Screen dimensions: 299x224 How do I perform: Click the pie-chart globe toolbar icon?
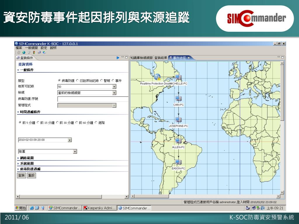coord(44,52)
